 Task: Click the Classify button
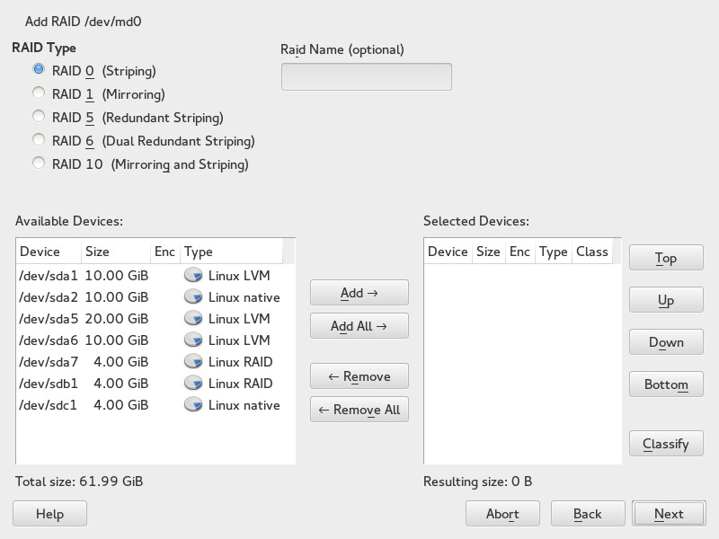[x=666, y=444]
